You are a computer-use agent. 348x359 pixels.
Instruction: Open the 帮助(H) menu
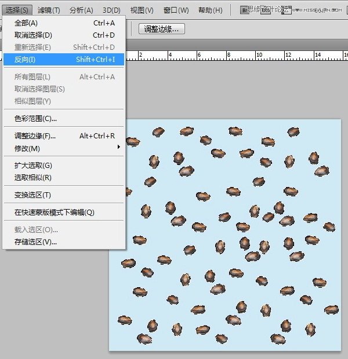(211, 10)
